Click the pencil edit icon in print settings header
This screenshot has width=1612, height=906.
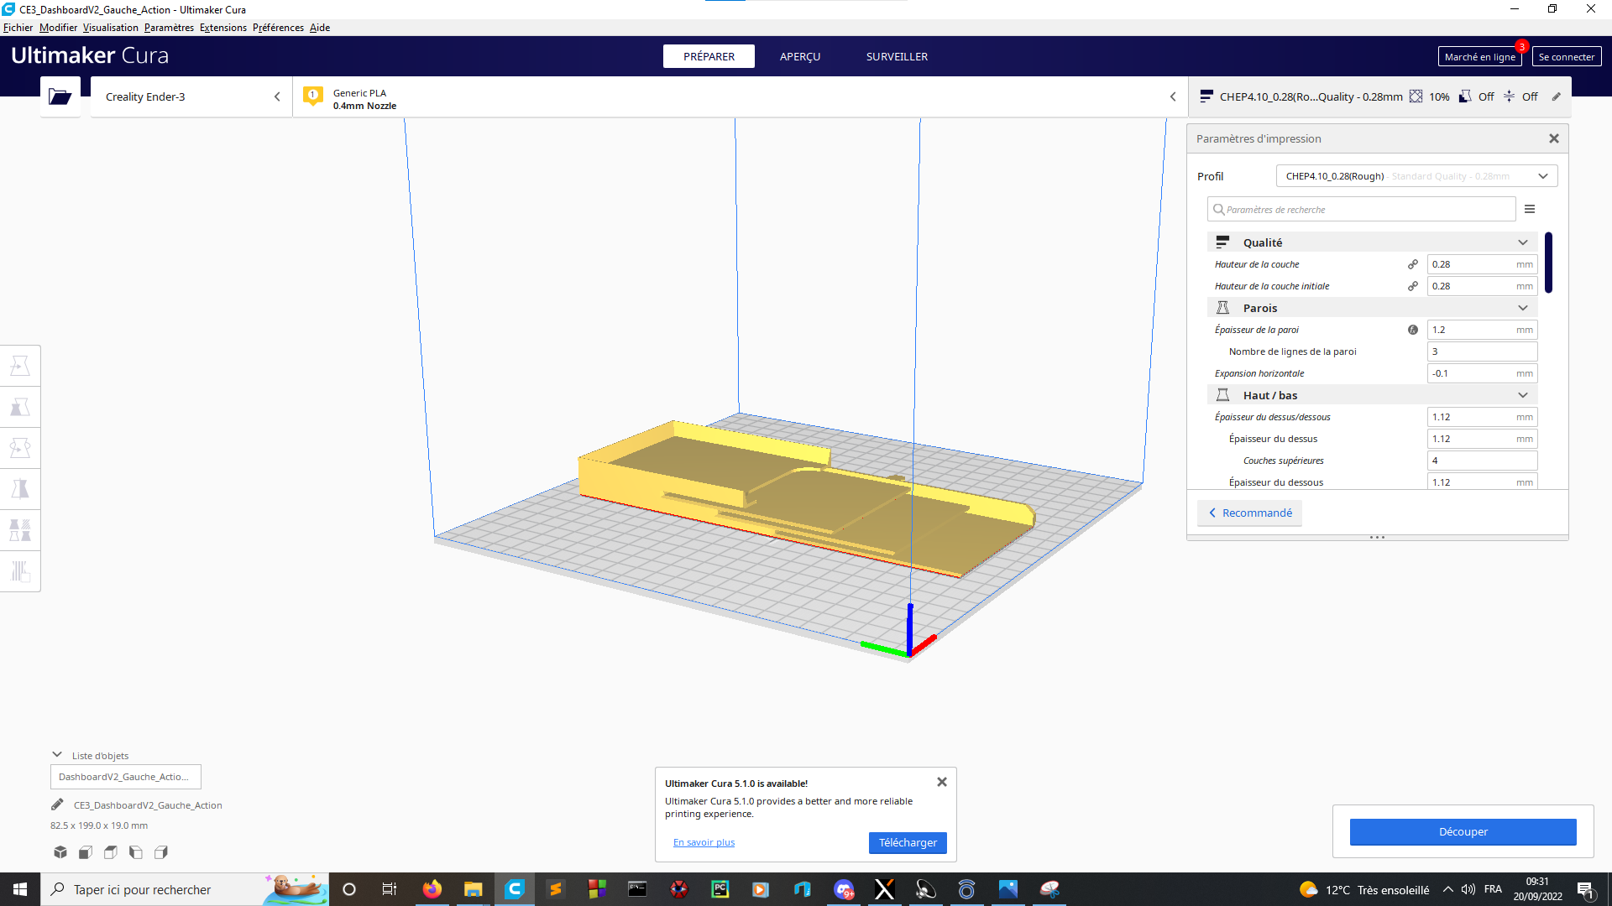(x=1556, y=96)
